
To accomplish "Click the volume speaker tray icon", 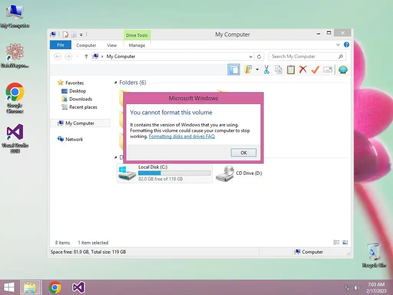I will [x=357, y=287].
